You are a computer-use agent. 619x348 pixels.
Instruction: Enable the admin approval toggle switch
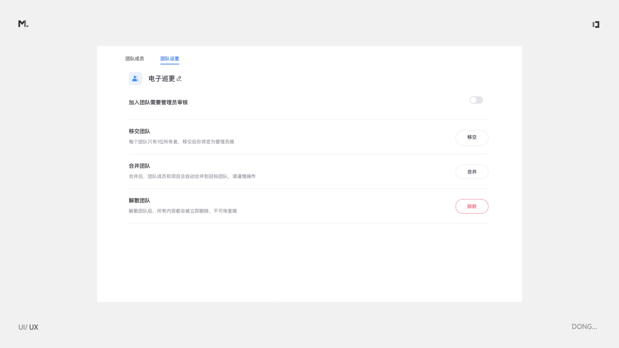(x=476, y=100)
